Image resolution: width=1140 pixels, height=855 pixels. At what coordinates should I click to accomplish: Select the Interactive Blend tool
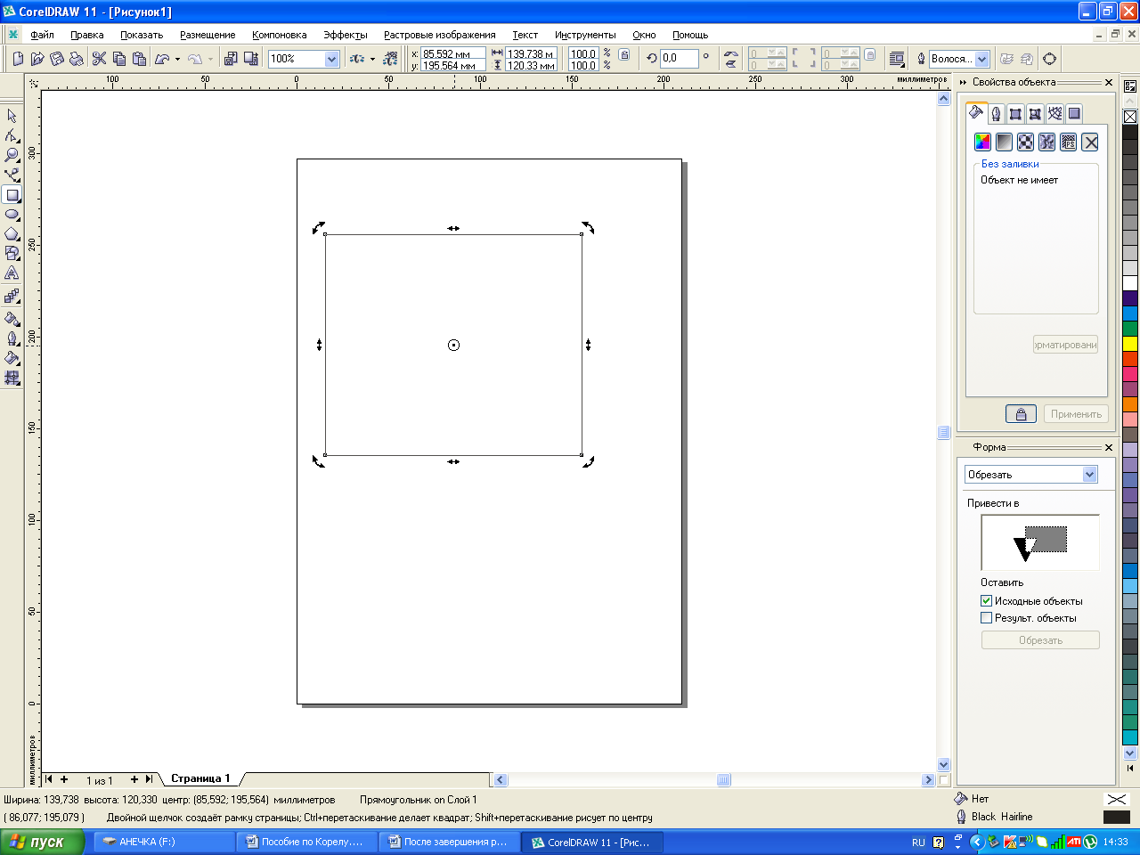tap(12, 297)
